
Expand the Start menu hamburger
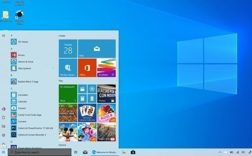click(x=4, y=35)
